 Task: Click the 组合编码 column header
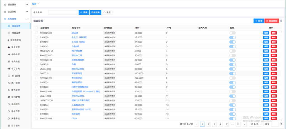pos(45,28)
